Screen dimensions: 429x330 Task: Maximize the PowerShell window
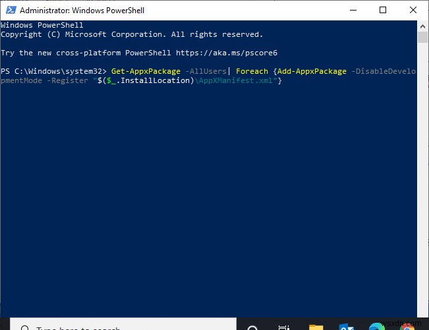click(x=383, y=10)
